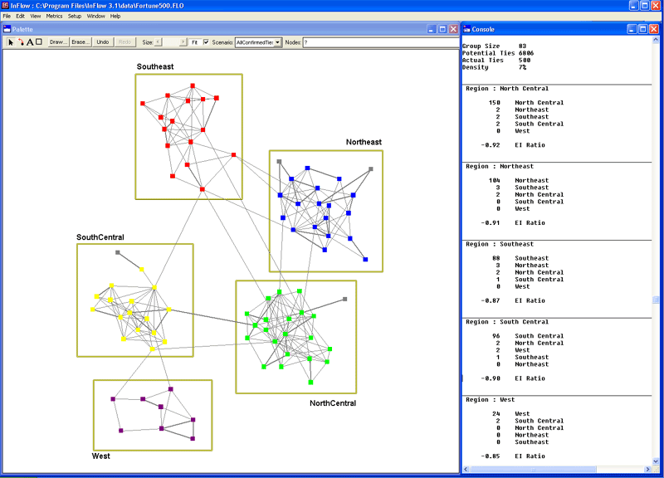Viewport: 664px width, 478px height.
Task: Open the Setup menu
Action: pyautogui.click(x=75, y=16)
